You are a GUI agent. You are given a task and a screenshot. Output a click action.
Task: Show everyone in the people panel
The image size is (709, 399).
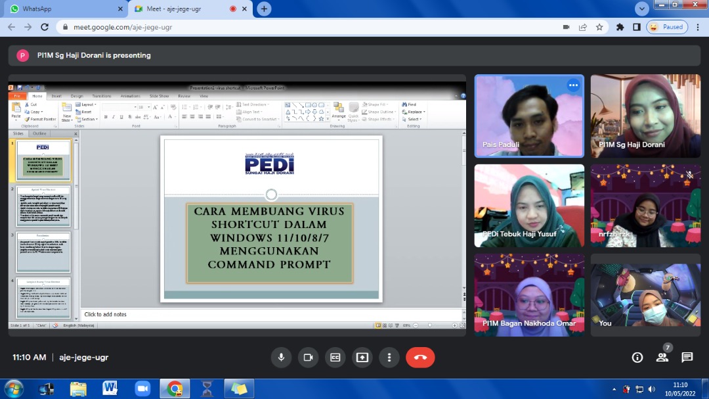[662, 357]
